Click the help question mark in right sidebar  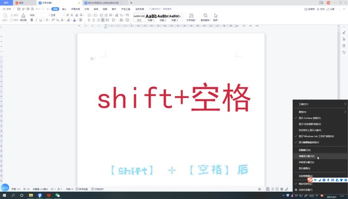point(344,46)
